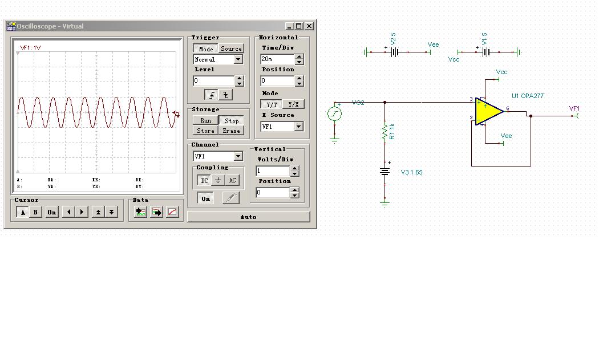The height and width of the screenshot is (337, 599).
Task: Select the V1 5 battery symbol
Action: point(485,52)
